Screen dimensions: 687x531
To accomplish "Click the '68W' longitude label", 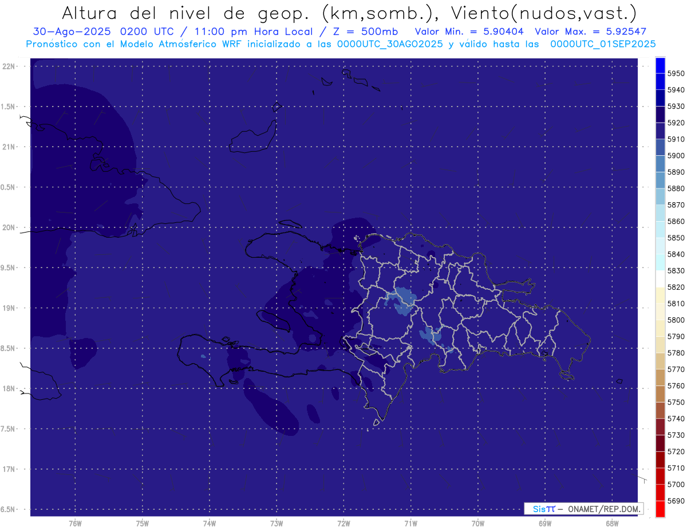I will (612, 524).
